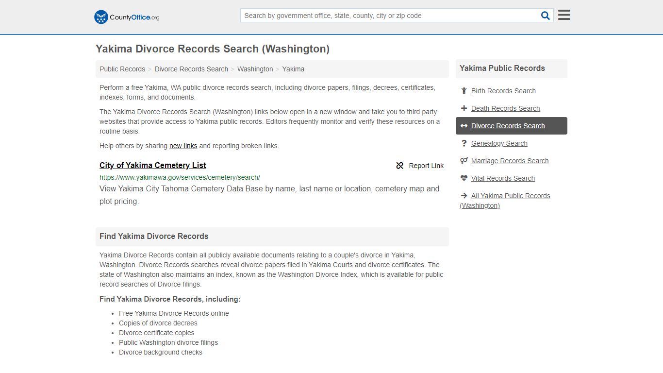Click the yakimawa.gov cemetery search URL
Image resolution: width=663 pixels, height=373 pixels.
[180, 177]
